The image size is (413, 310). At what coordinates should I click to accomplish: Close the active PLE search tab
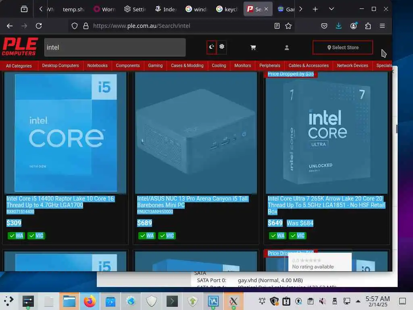[x=266, y=9]
